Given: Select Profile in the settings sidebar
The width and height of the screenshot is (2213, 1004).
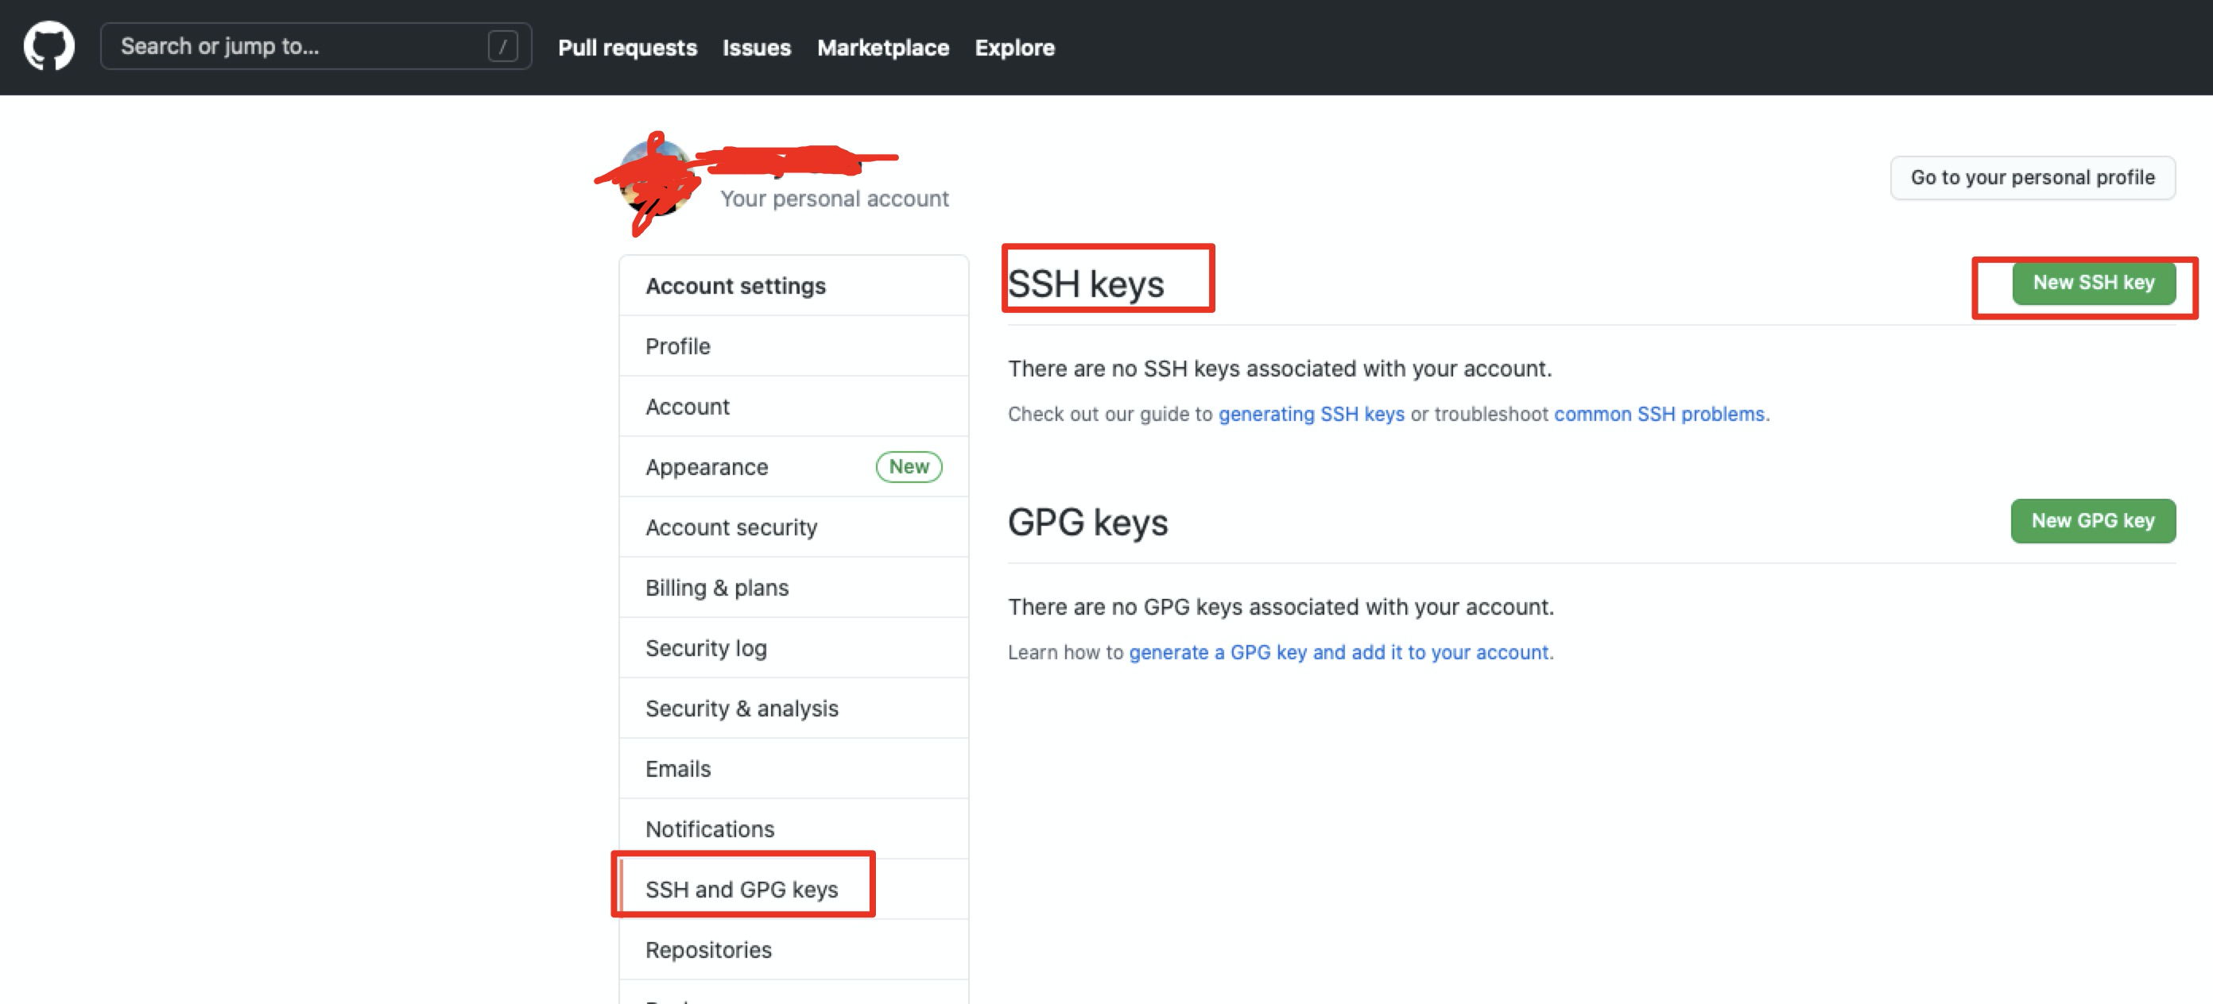Looking at the screenshot, I should click(x=794, y=346).
